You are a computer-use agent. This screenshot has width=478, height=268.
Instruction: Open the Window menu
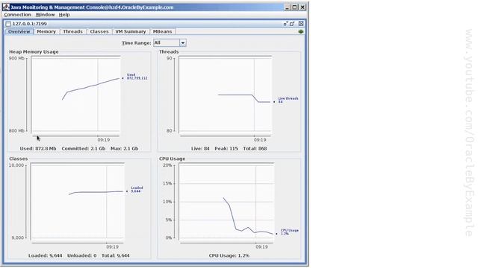coord(45,15)
